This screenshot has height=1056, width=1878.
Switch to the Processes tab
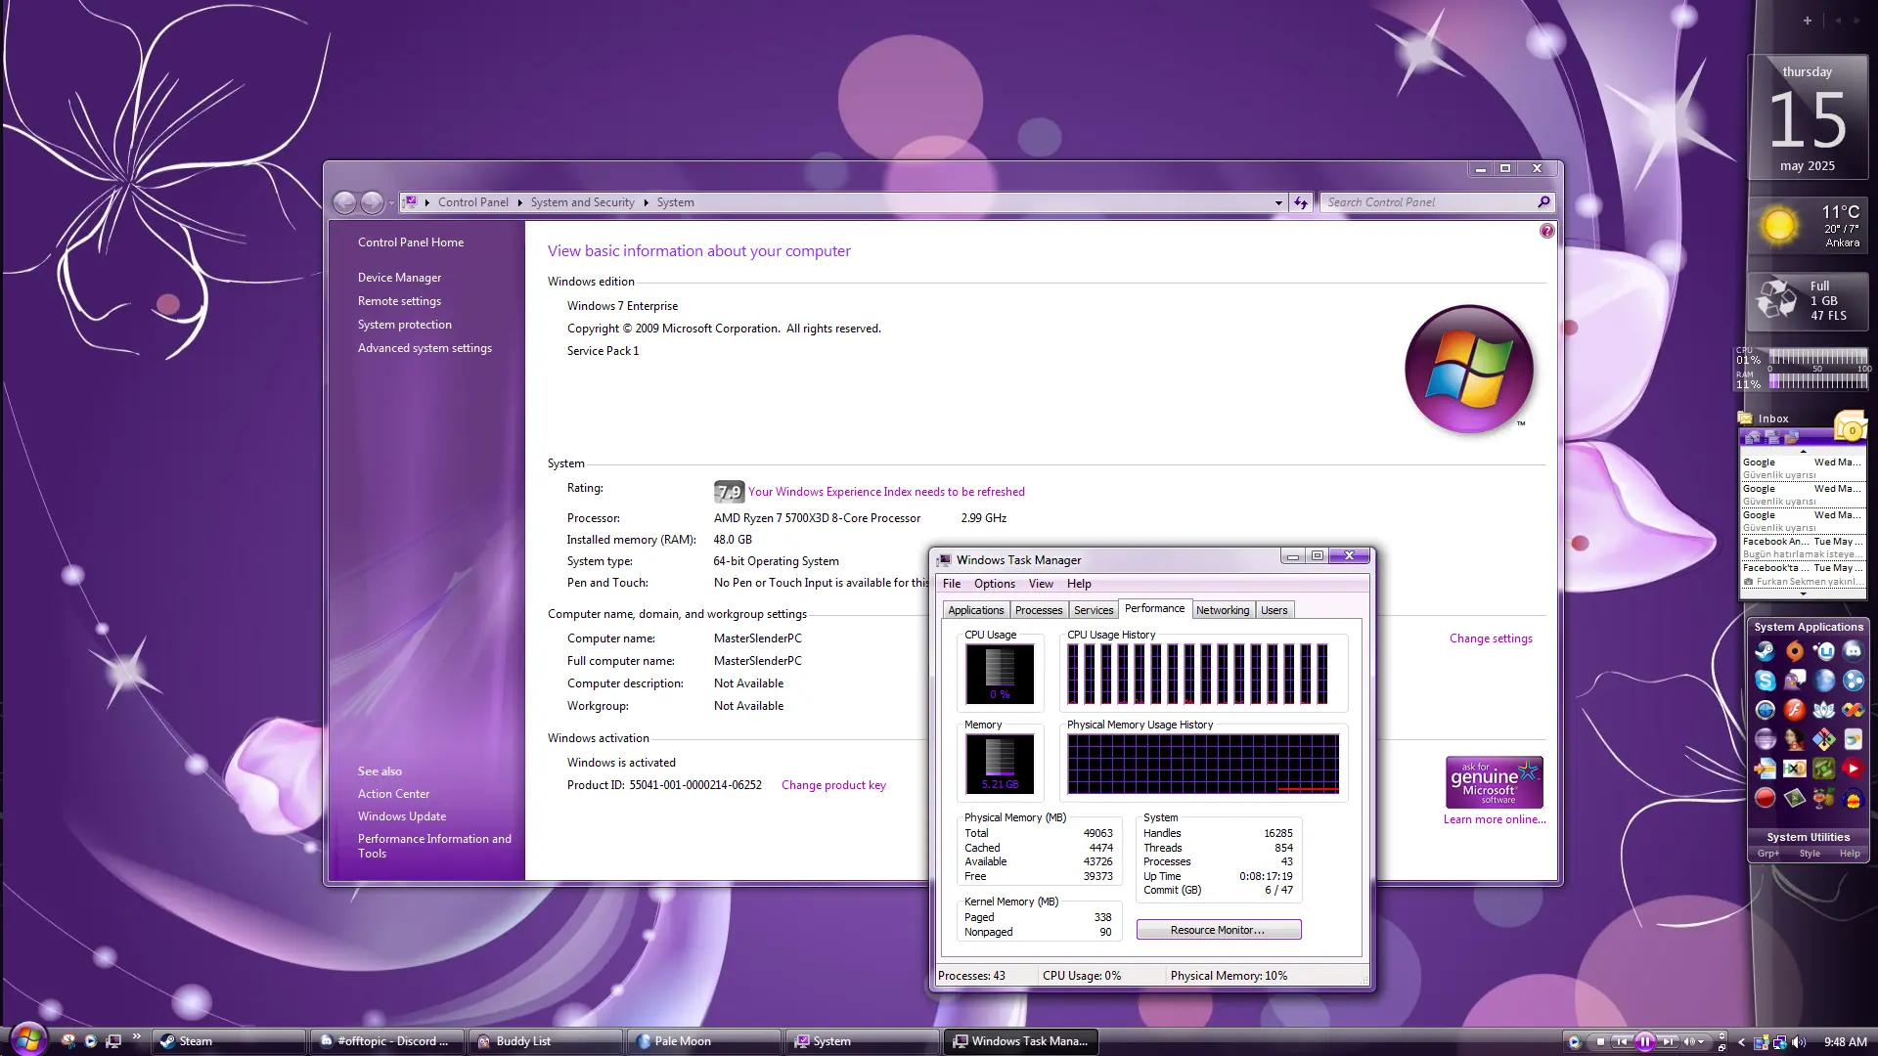tap(1038, 610)
